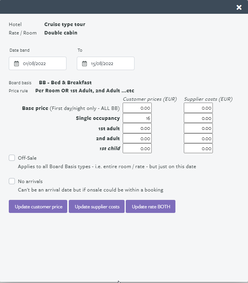This screenshot has height=283, width=248.
Task: Focus the 2nd adult customer price field
Action: tap(137, 138)
